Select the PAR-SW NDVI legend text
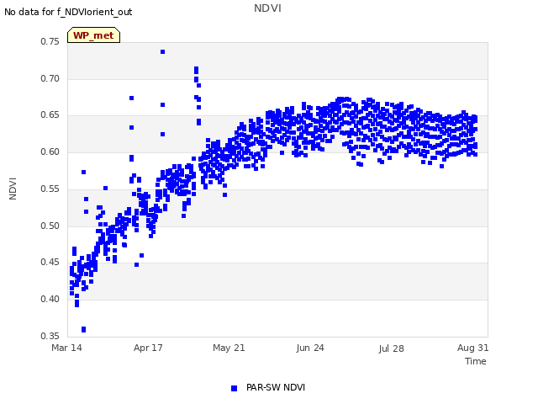 click(x=276, y=387)
